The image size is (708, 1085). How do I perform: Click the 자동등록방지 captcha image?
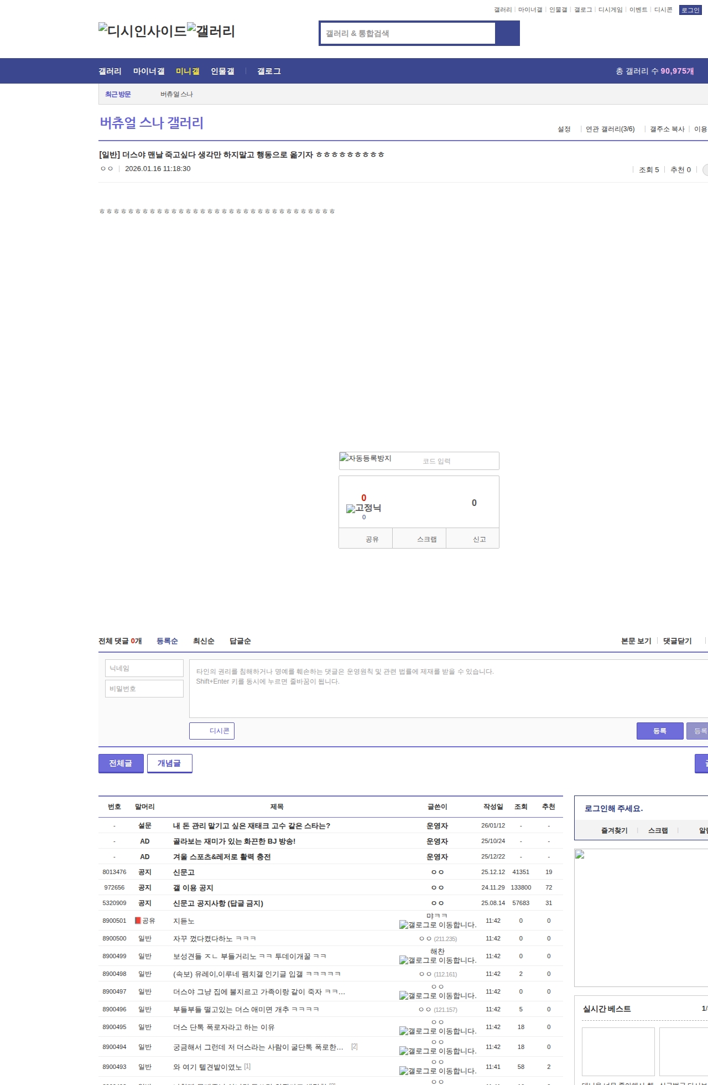366,459
